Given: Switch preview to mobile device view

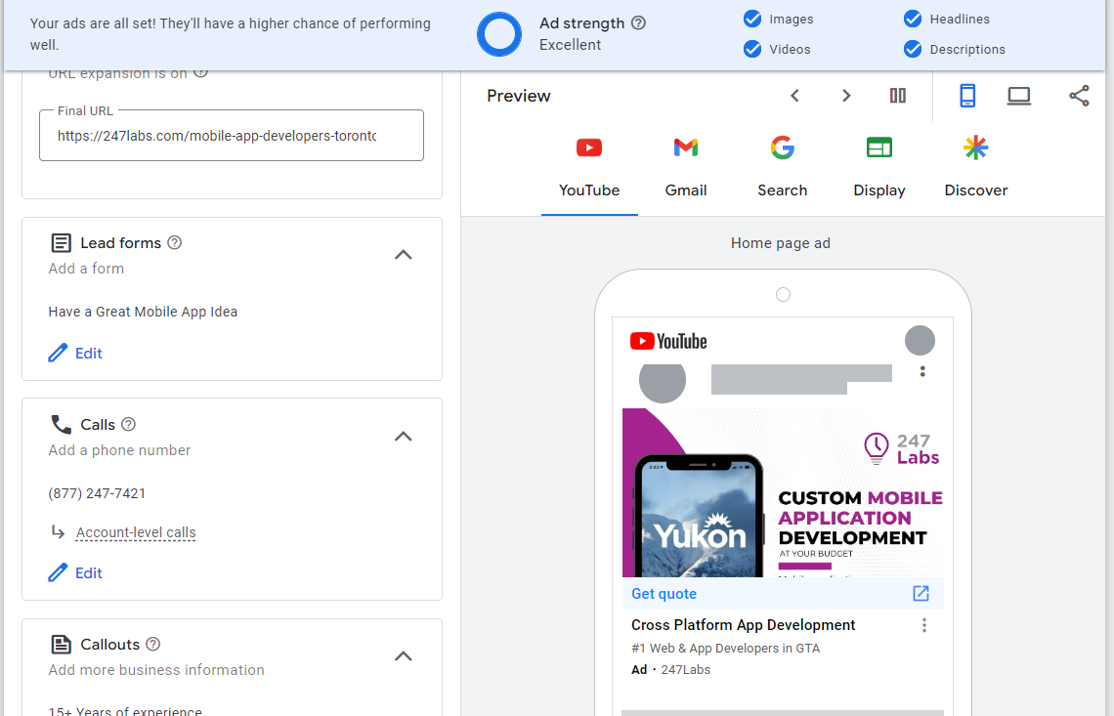Looking at the screenshot, I should point(967,96).
